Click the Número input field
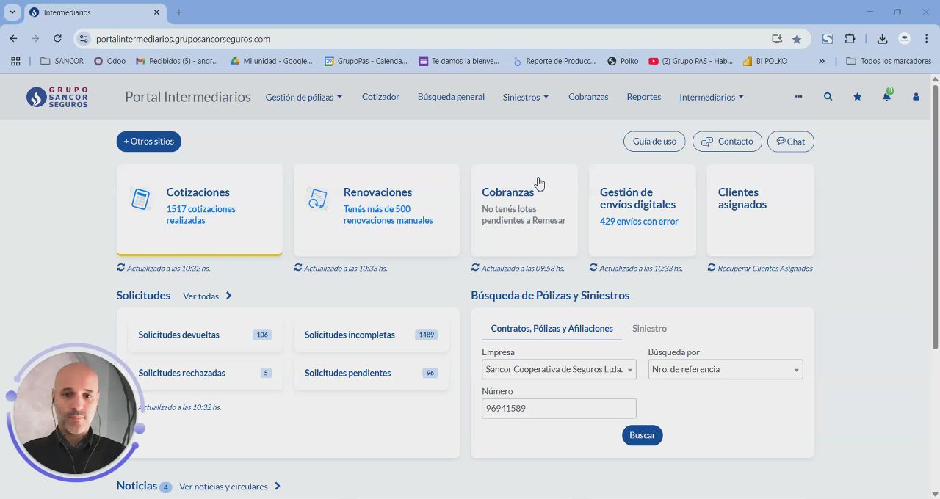Viewport: 940px width, 499px height. click(559, 408)
